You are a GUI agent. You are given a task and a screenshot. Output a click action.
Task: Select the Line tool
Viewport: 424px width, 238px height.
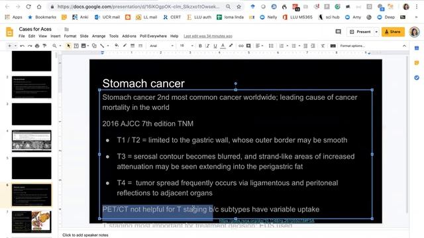(x=102, y=46)
